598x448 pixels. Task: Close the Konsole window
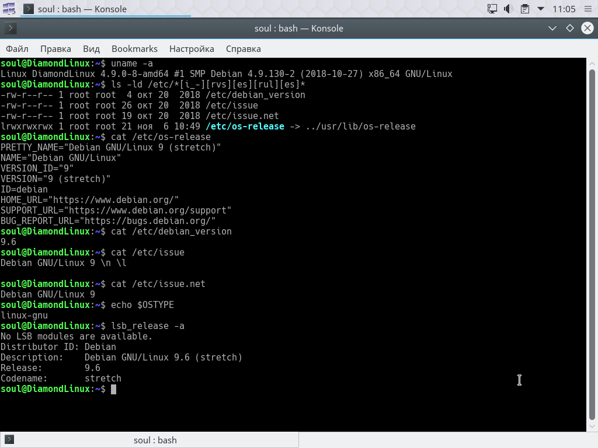(x=587, y=28)
